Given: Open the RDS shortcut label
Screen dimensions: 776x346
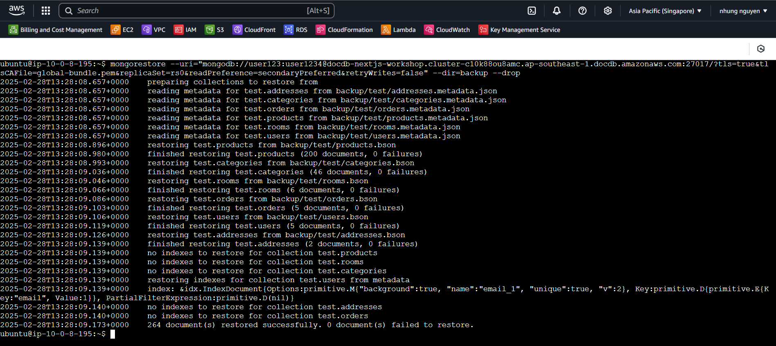Looking at the screenshot, I should (301, 30).
